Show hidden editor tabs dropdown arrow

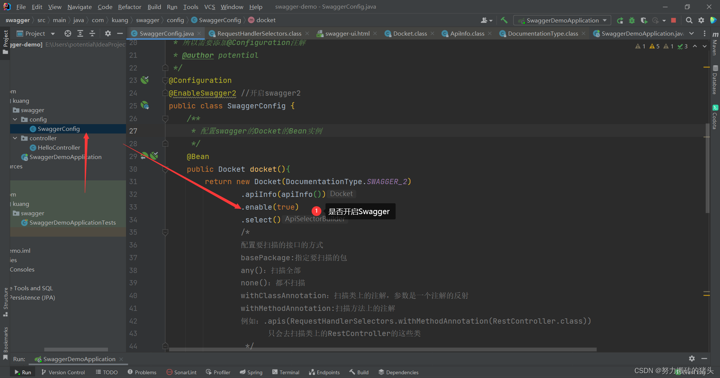point(691,33)
